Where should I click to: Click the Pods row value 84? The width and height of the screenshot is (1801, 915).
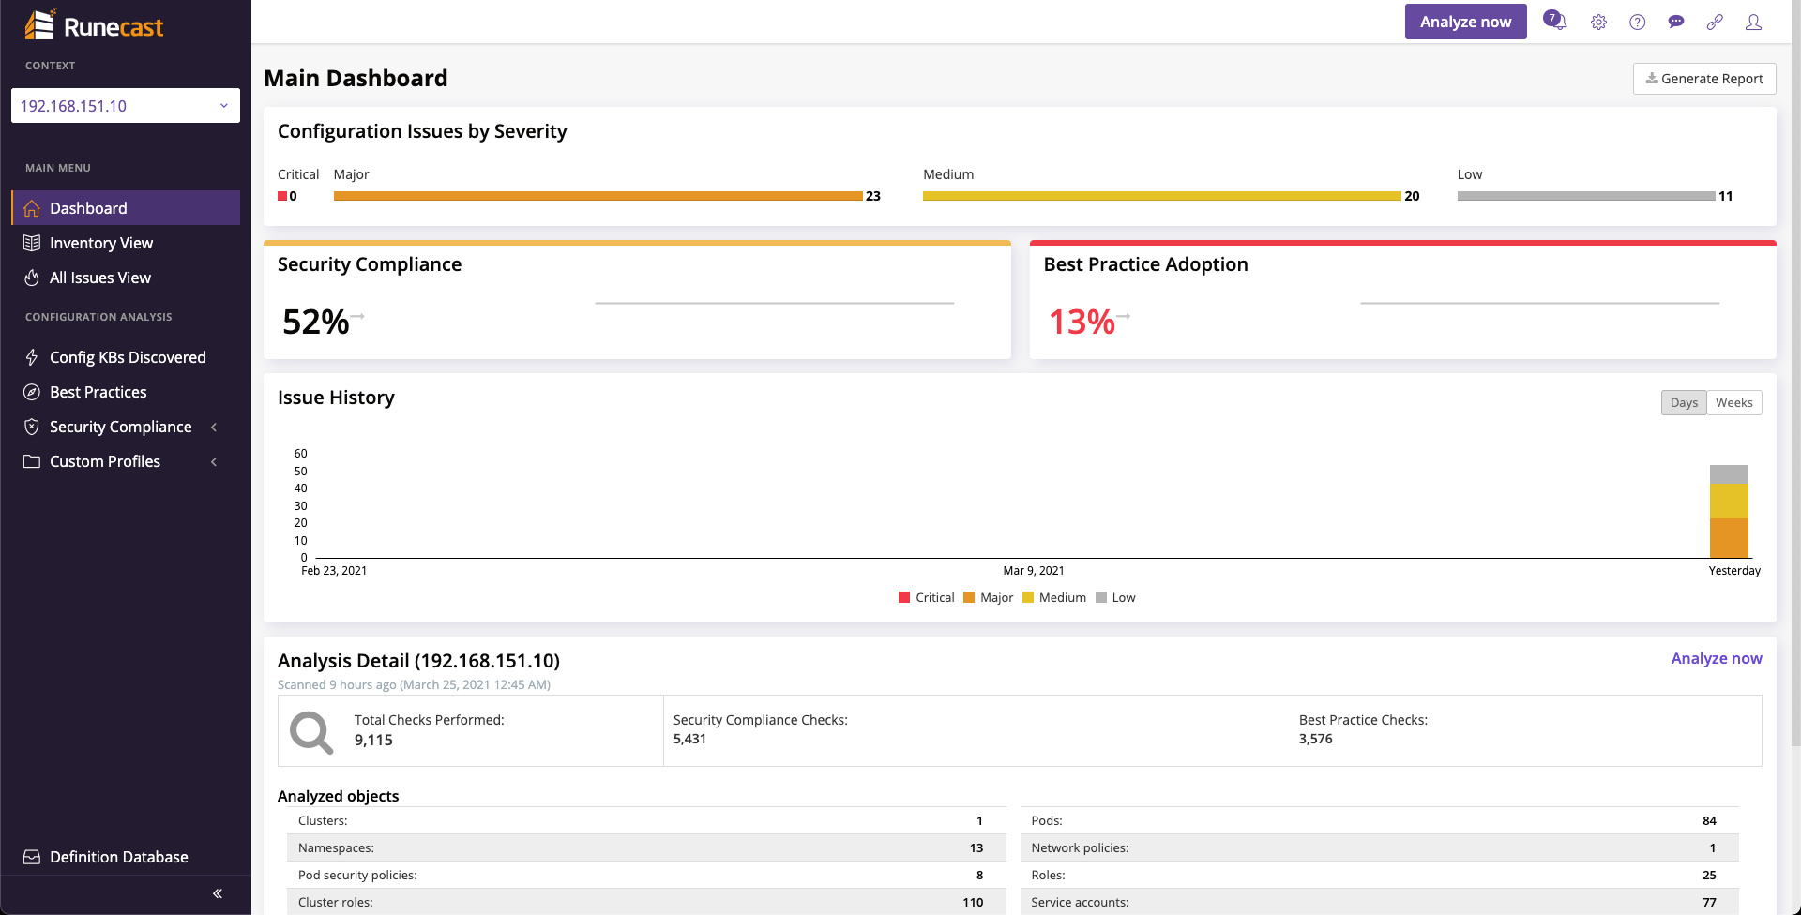point(1709,820)
